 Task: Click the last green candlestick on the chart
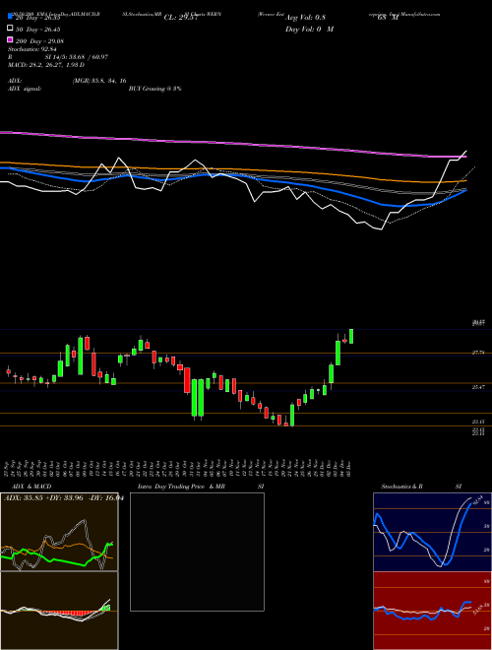(351, 336)
